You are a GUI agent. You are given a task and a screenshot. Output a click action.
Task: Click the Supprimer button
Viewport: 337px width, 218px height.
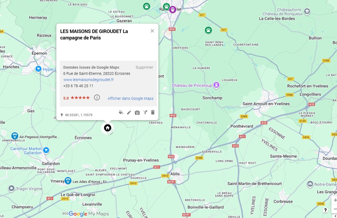click(x=144, y=67)
